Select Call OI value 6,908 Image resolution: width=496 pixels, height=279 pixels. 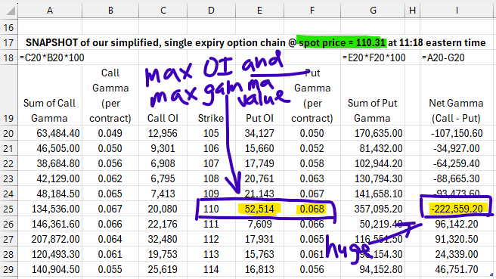pyautogui.click(x=163, y=163)
